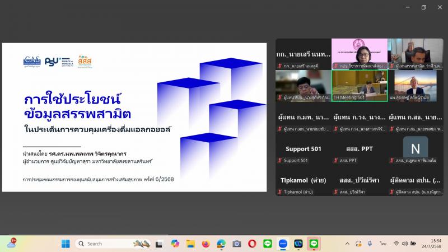This screenshot has width=448, height=252.
Task: Click muted mic icon on Support 501 tile
Action: pyautogui.click(x=279, y=160)
